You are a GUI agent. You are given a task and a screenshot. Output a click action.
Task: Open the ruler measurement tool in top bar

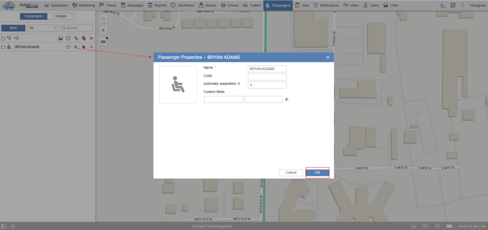[x=443, y=5]
